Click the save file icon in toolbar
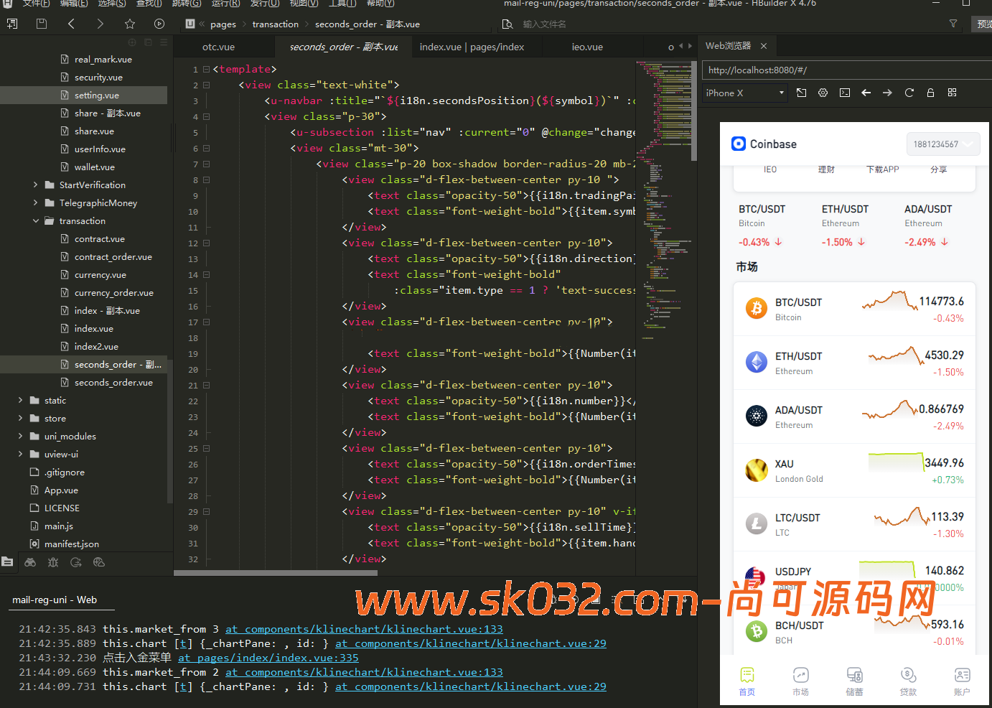The height and width of the screenshot is (708, 992). 42,24
